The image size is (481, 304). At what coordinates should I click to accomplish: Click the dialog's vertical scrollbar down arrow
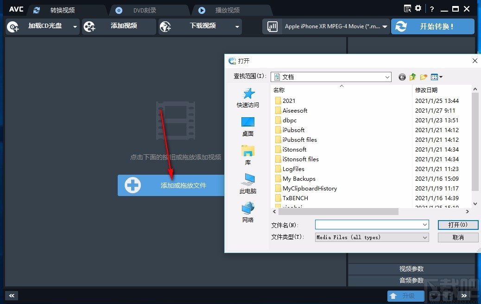(x=475, y=203)
